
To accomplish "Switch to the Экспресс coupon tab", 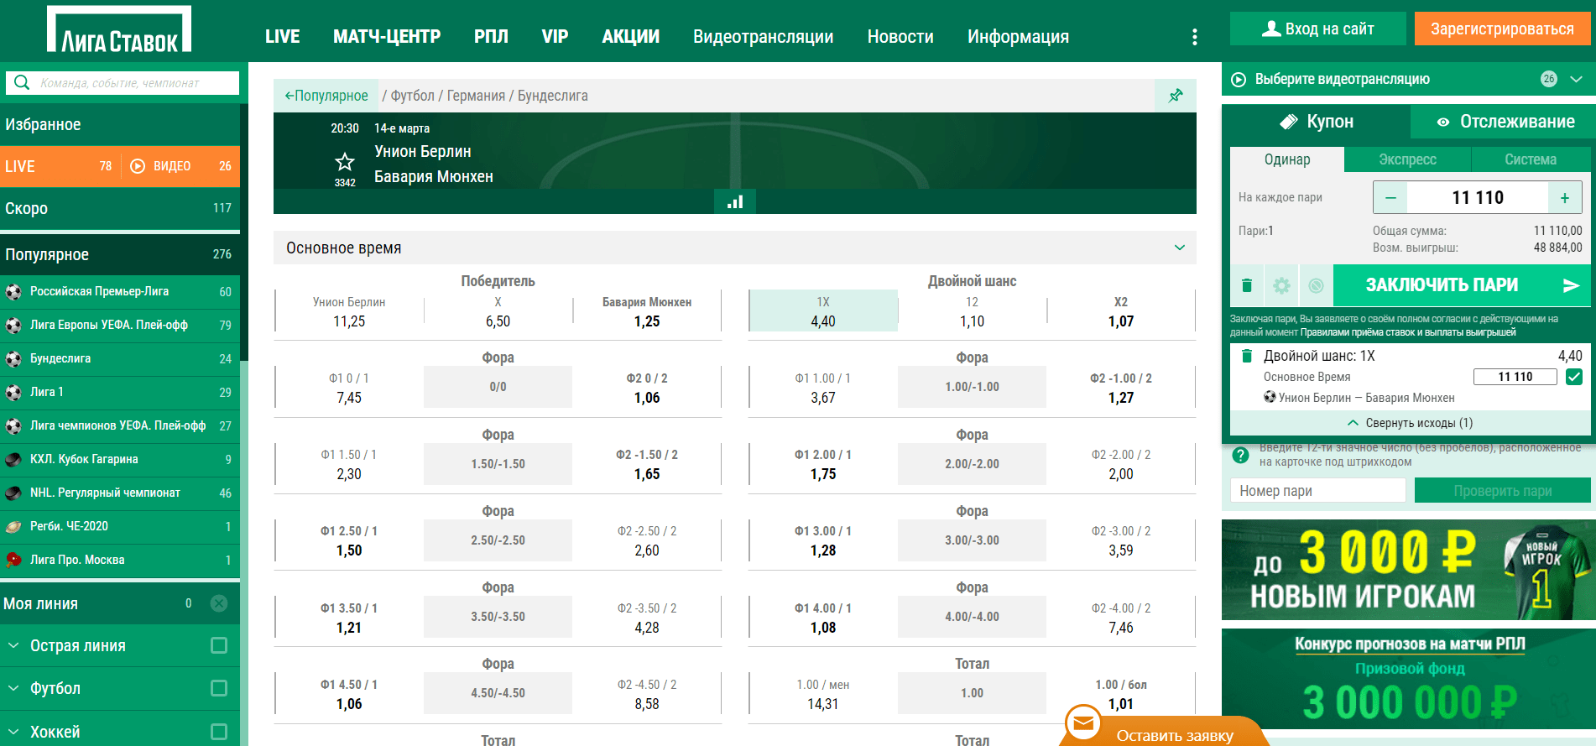I will (1407, 159).
